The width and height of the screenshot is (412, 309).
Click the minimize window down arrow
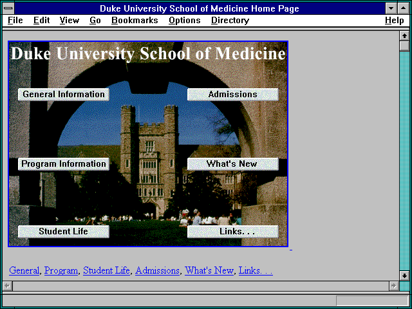[x=391, y=8]
